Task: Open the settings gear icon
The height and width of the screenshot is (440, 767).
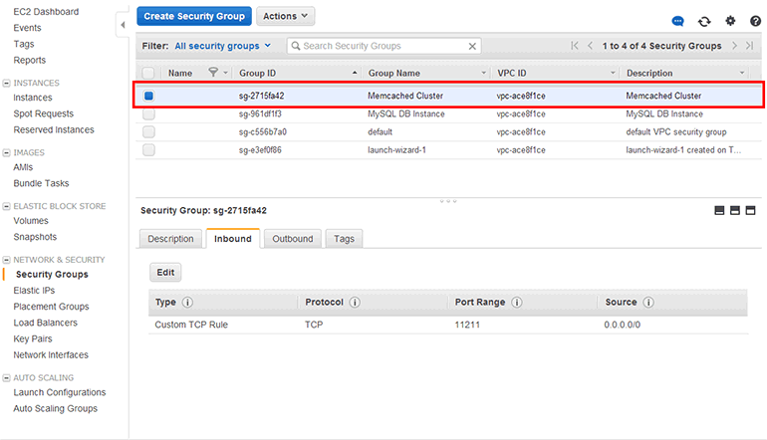Action: tap(730, 21)
